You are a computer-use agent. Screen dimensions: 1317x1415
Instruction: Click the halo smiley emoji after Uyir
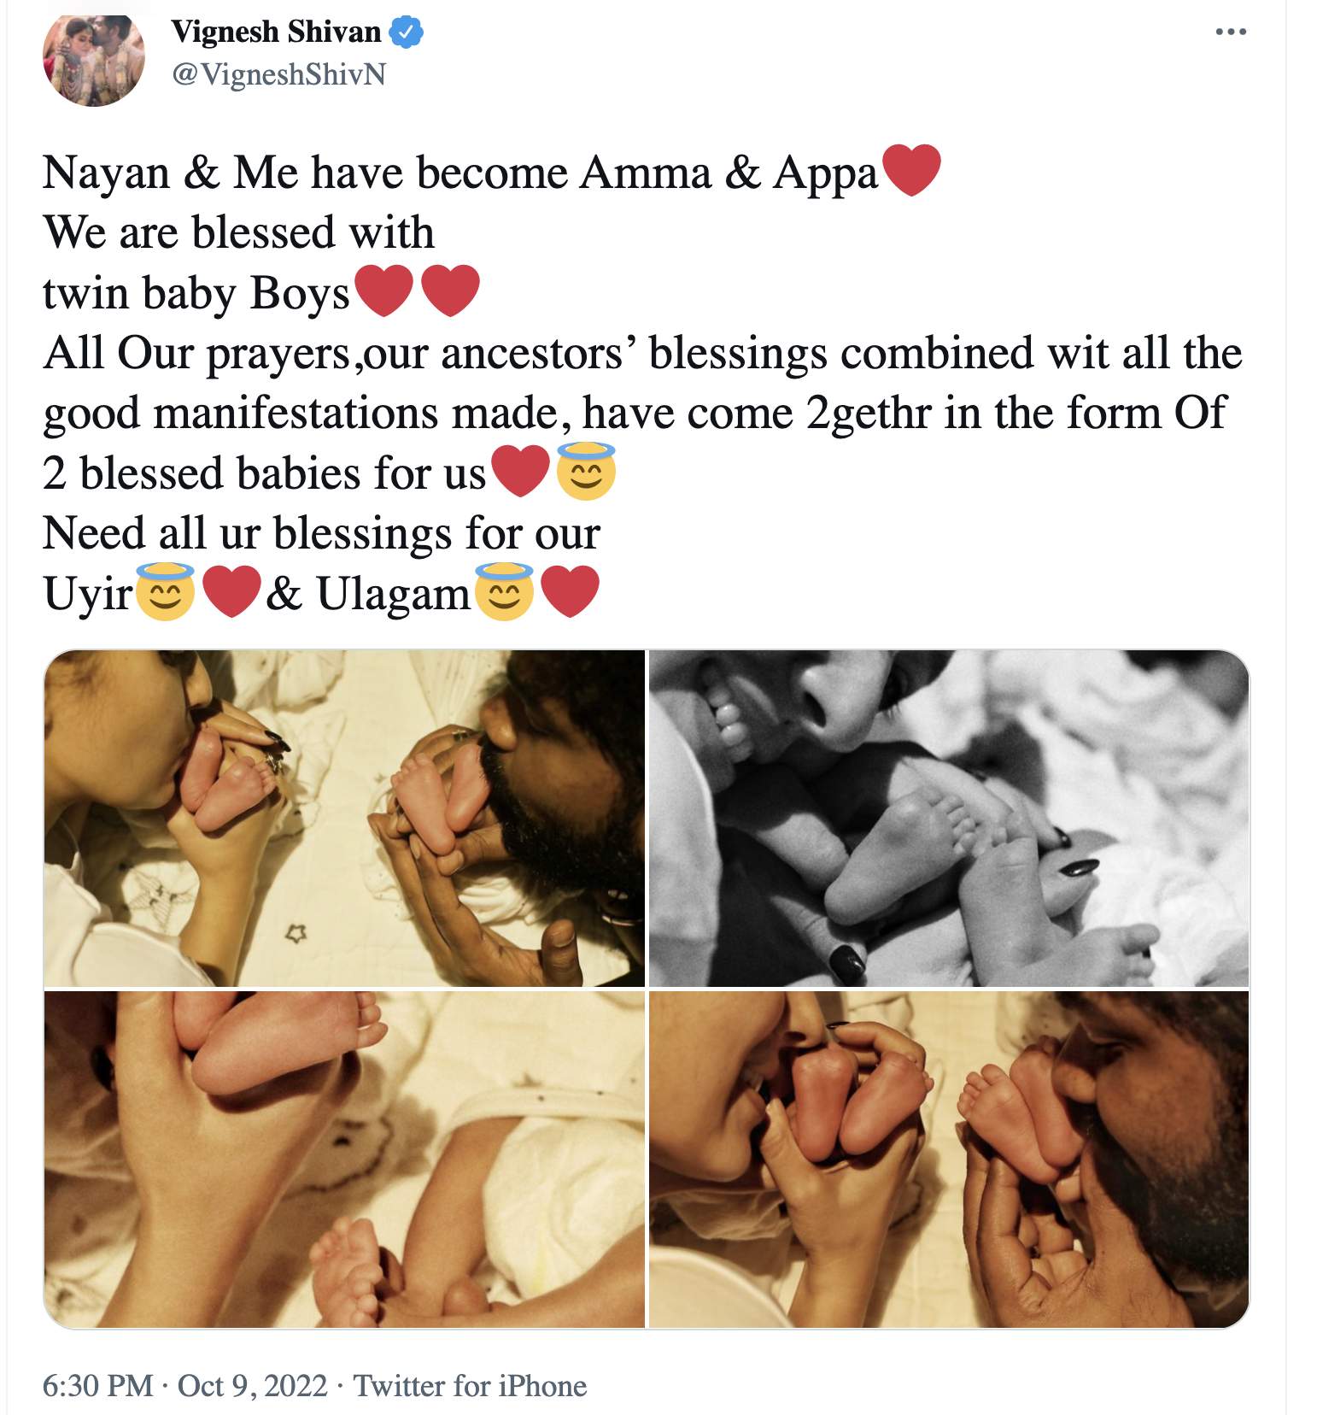pyautogui.click(x=166, y=592)
